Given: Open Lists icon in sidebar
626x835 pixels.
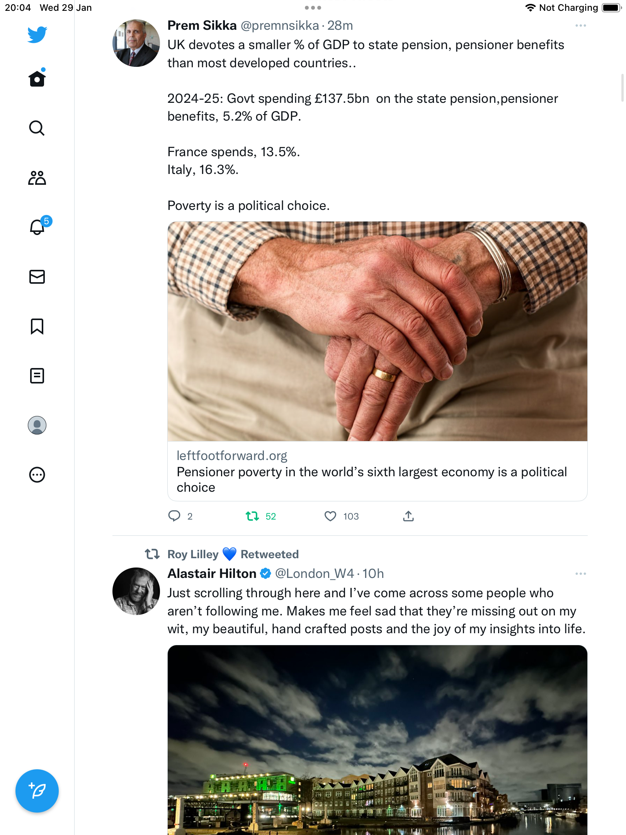Looking at the screenshot, I should tap(37, 376).
